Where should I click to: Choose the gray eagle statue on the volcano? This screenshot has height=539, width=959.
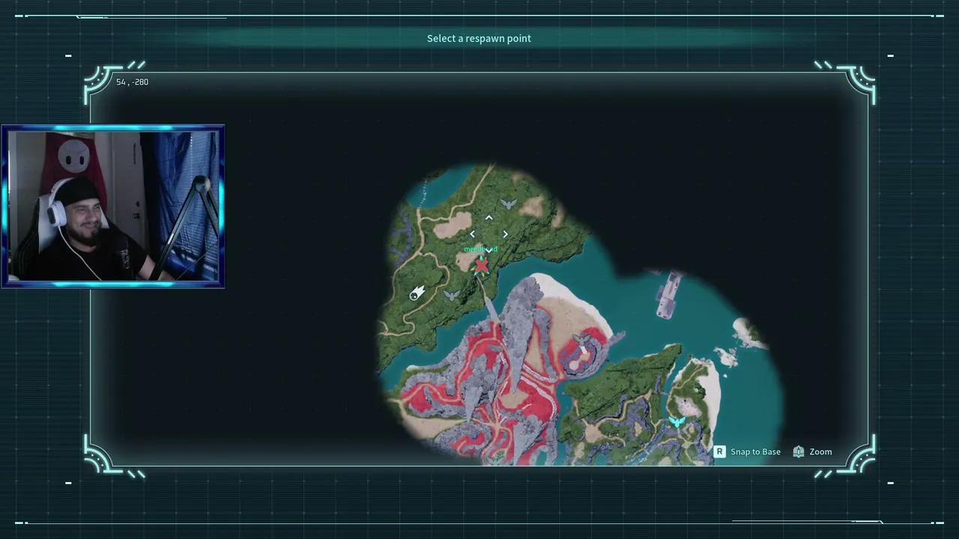click(582, 341)
